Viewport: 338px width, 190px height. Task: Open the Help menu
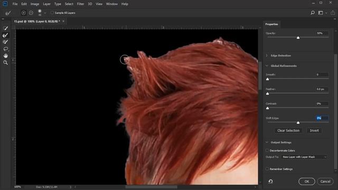click(125, 4)
